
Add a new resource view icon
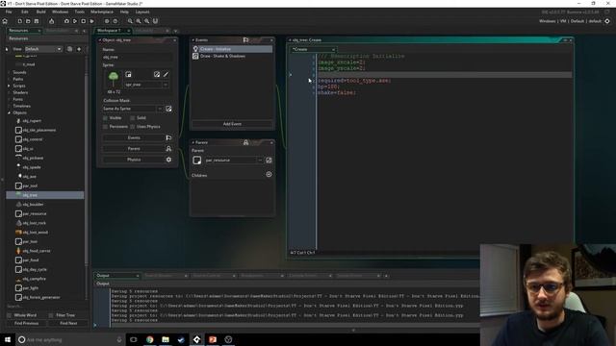click(79, 49)
